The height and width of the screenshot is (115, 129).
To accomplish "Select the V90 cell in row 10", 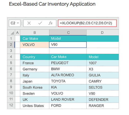I will pos(103,93).
